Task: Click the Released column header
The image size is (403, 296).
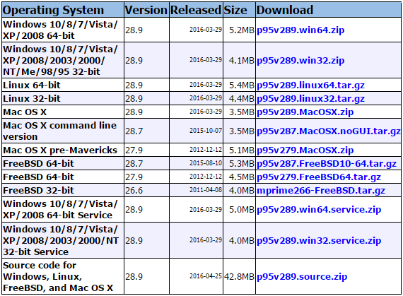Action: 196,10
